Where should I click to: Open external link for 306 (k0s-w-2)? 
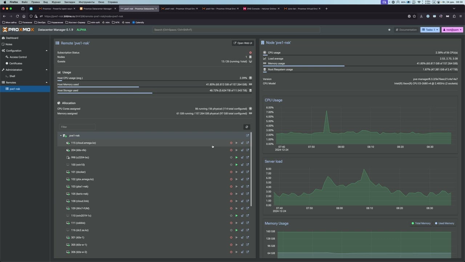pyautogui.click(x=247, y=252)
